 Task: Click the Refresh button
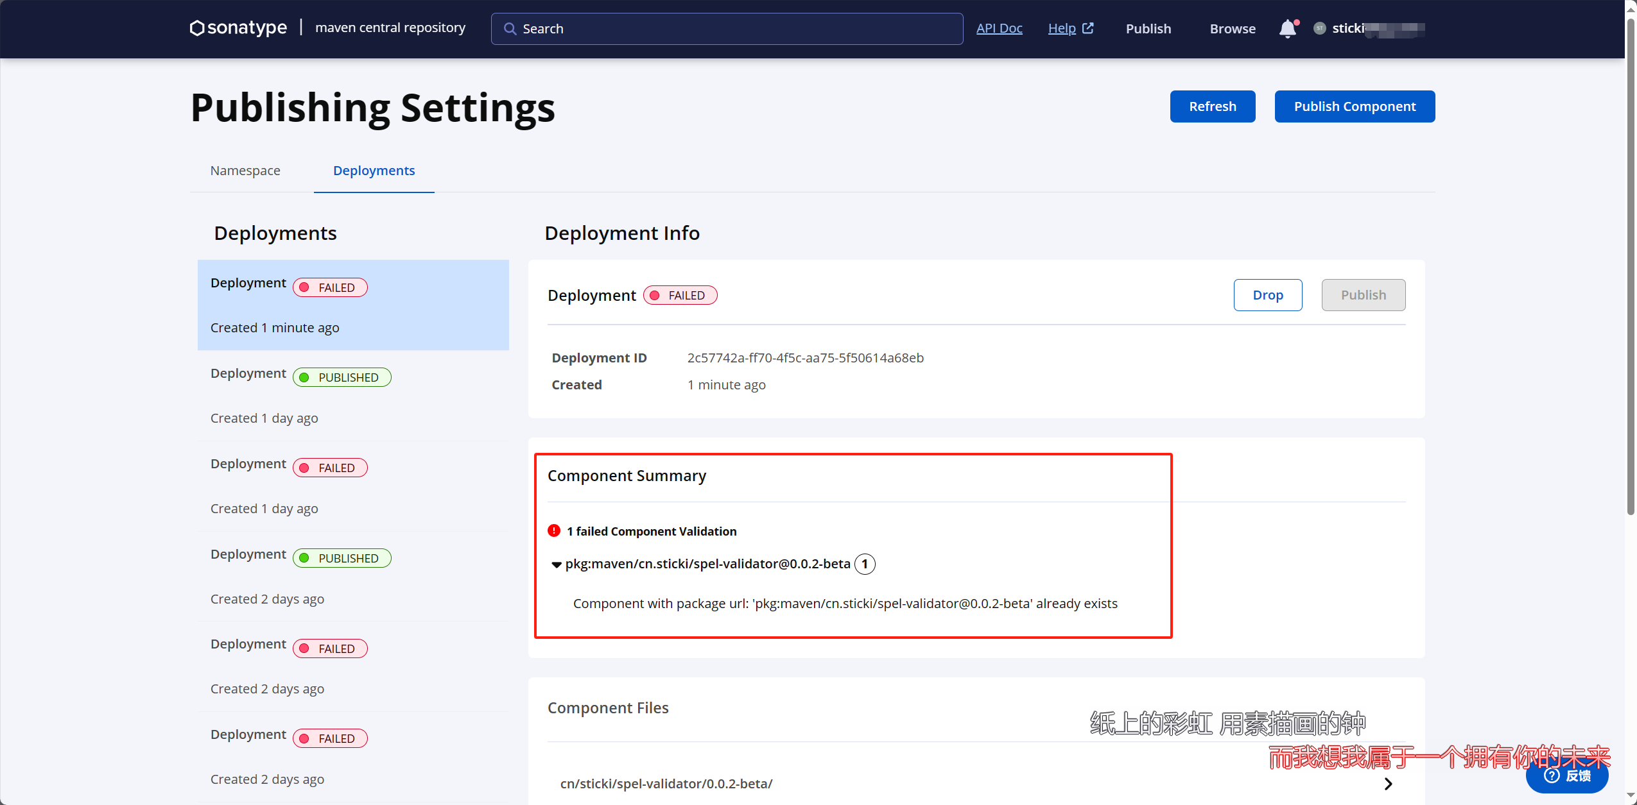pyautogui.click(x=1212, y=106)
